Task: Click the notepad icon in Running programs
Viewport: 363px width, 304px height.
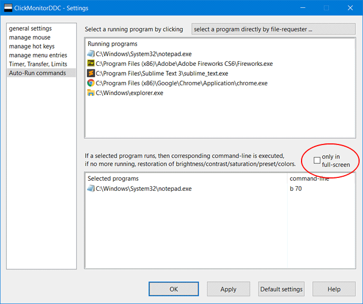Action: (x=91, y=54)
